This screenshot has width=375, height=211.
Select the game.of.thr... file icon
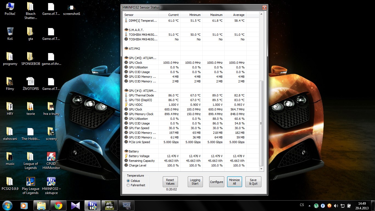pyautogui.click(x=51, y=59)
